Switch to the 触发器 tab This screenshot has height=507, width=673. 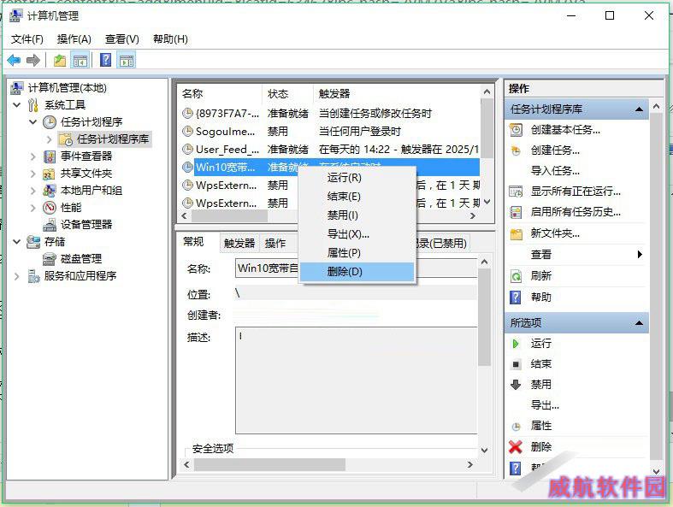tap(239, 244)
